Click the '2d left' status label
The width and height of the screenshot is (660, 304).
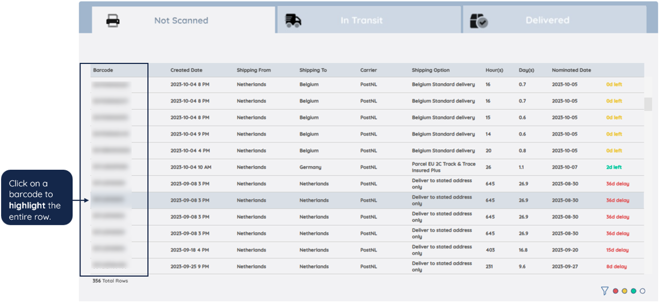614,167
